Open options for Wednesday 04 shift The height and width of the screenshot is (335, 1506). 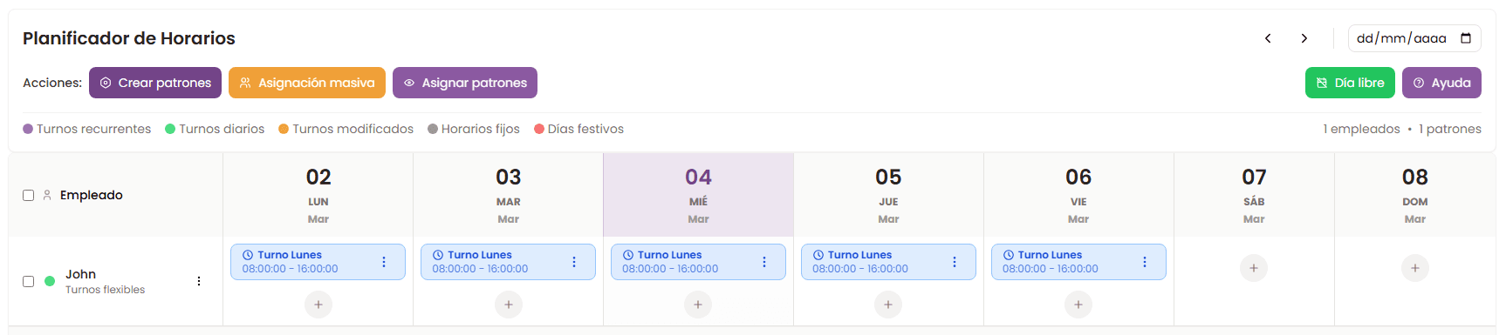(764, 262)
